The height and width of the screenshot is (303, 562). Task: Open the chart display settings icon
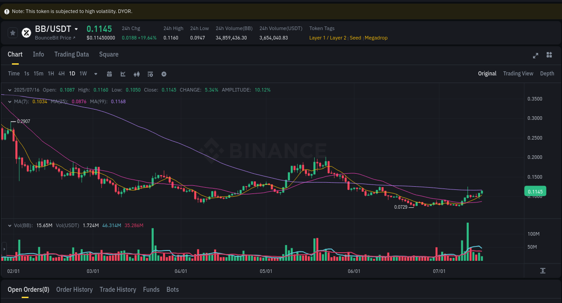click(x=150, y=74)
